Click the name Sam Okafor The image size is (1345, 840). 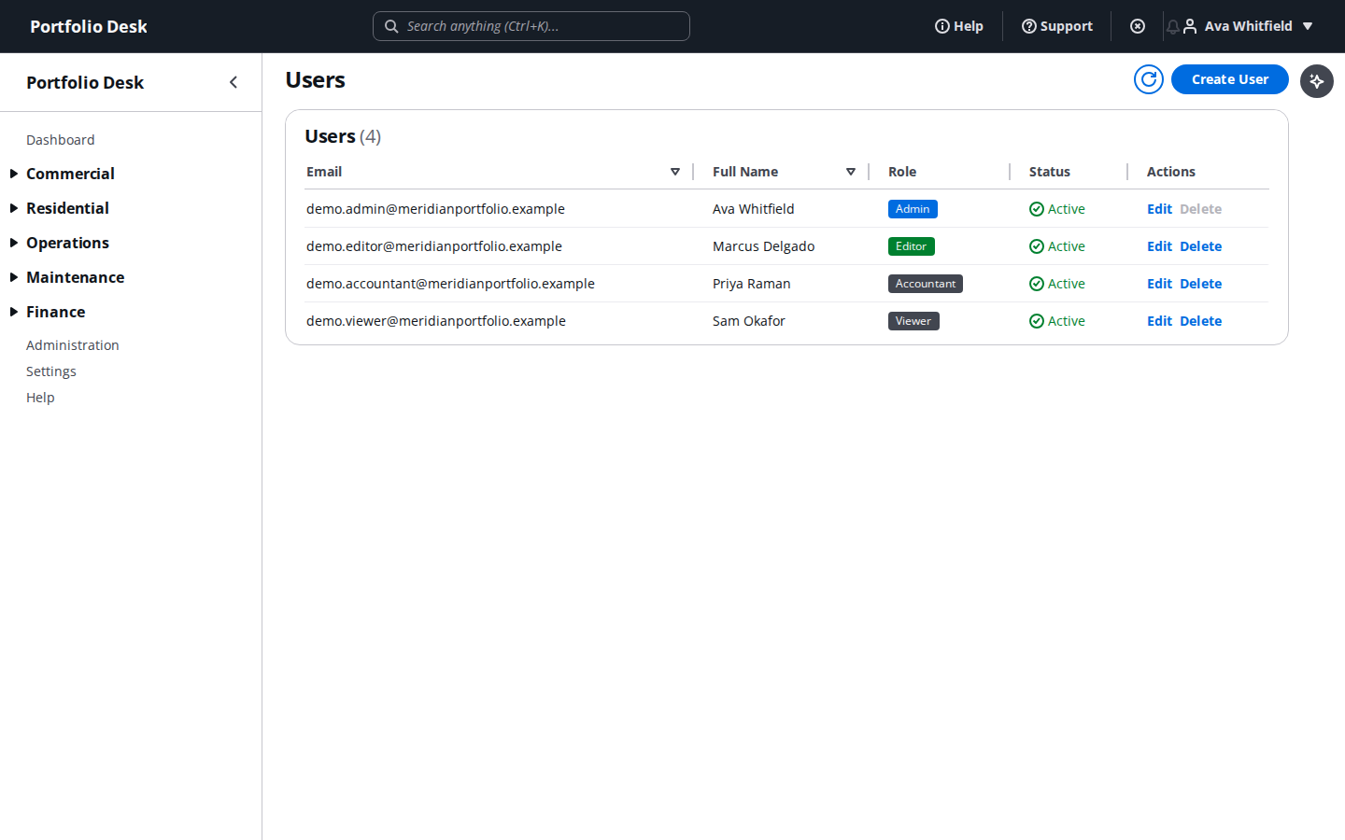(x=749, y=321)
